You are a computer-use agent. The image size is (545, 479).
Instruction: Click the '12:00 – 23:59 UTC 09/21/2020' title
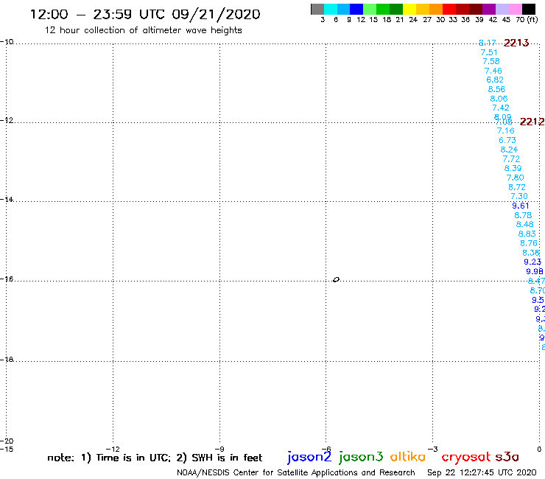point(145,15)
